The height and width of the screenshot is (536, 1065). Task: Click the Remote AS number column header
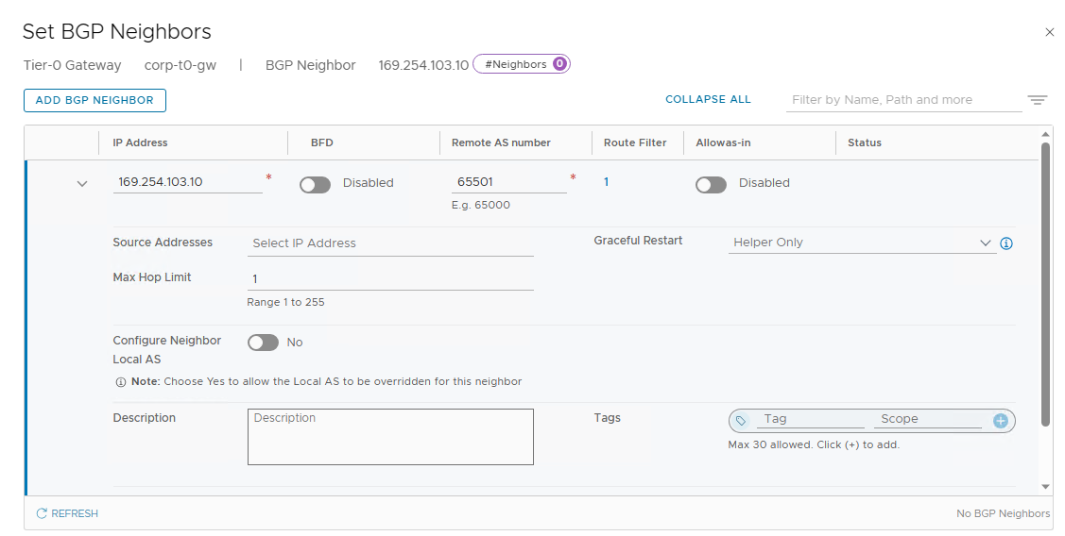coord(501,142)
